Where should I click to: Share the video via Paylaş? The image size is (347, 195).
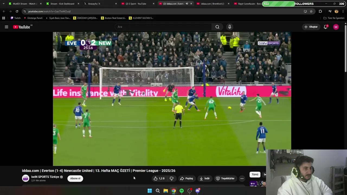coord(187,178)
